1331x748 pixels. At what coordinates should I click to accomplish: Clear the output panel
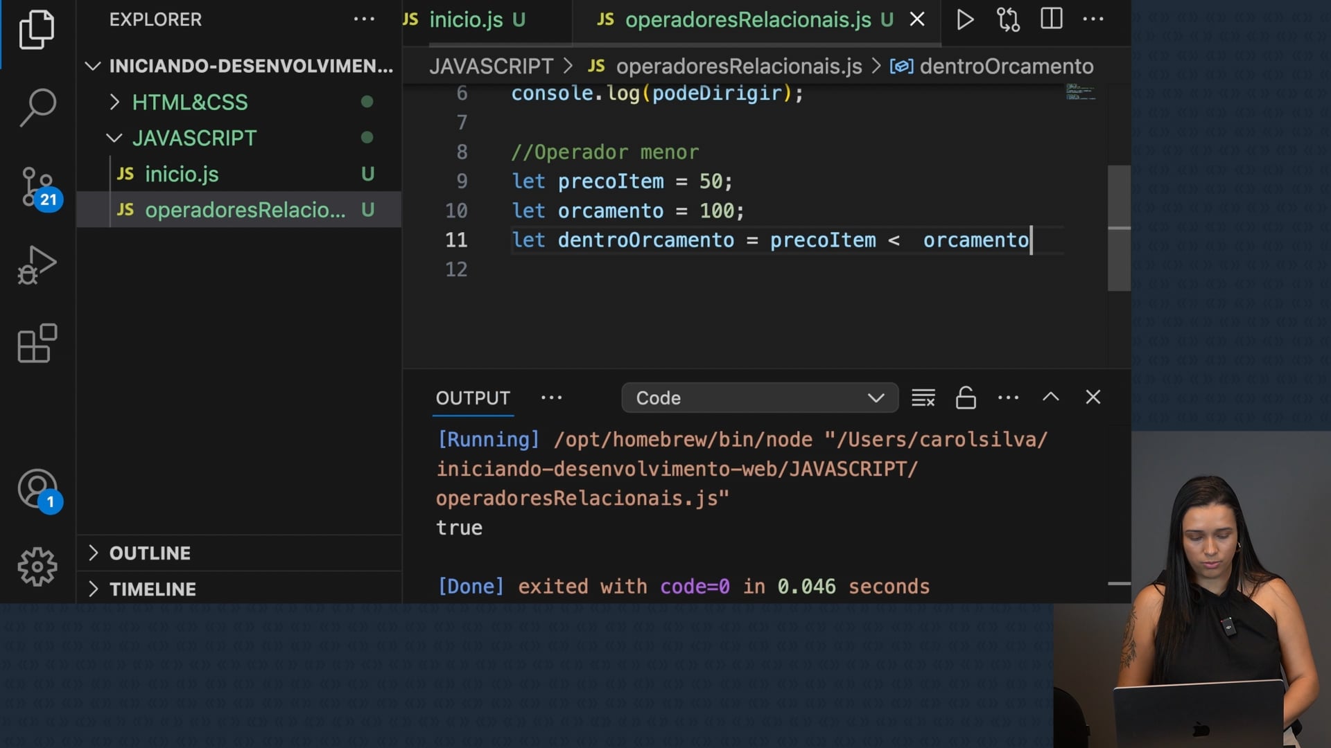click(923, 398)
